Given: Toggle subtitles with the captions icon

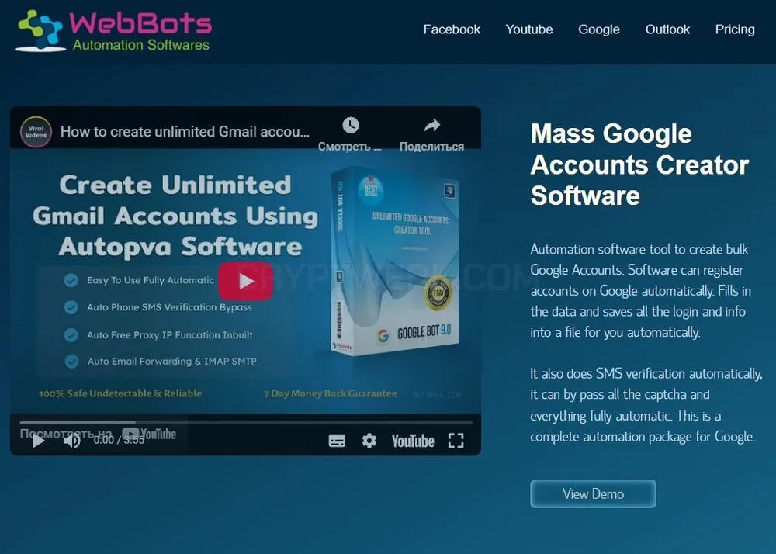Looking at the screenshot, I should click(337, 440).
